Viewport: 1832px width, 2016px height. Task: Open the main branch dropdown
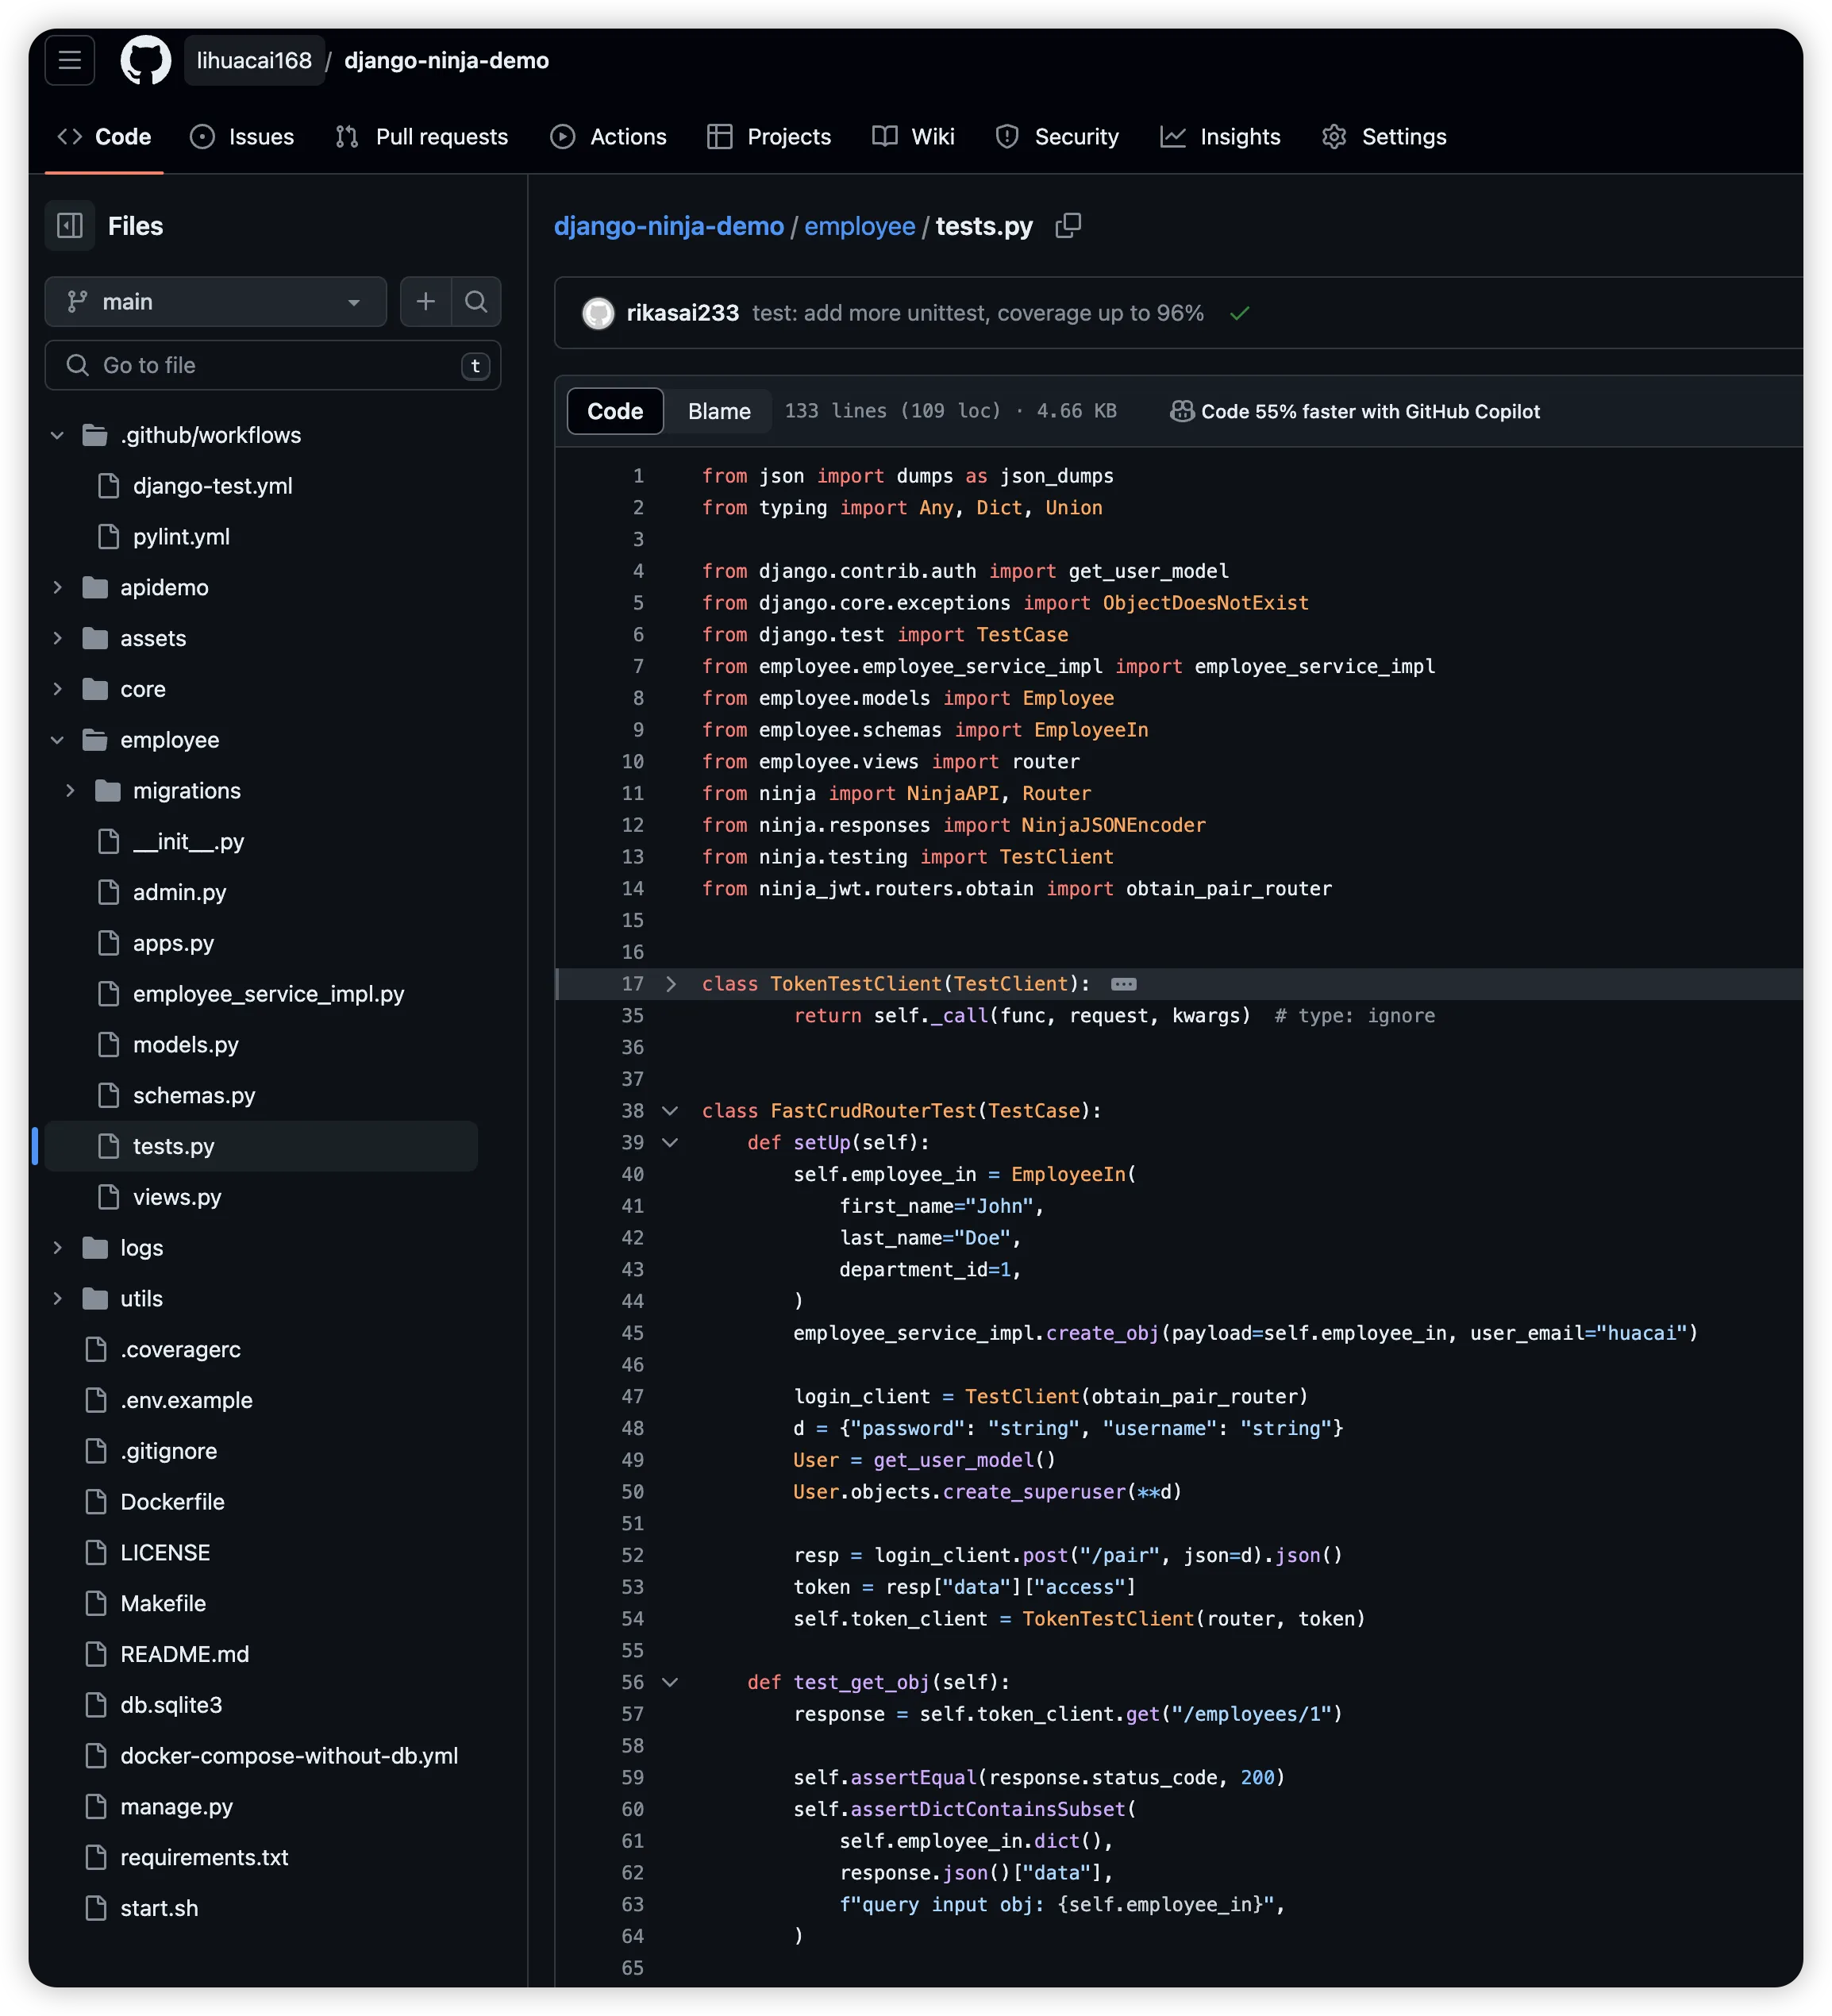pyautogui.click(x=216, y=302)
